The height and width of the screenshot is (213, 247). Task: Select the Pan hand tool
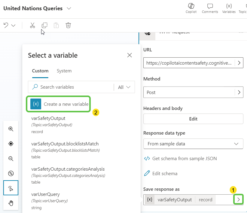pyautogui.click(x=11, y=203)
